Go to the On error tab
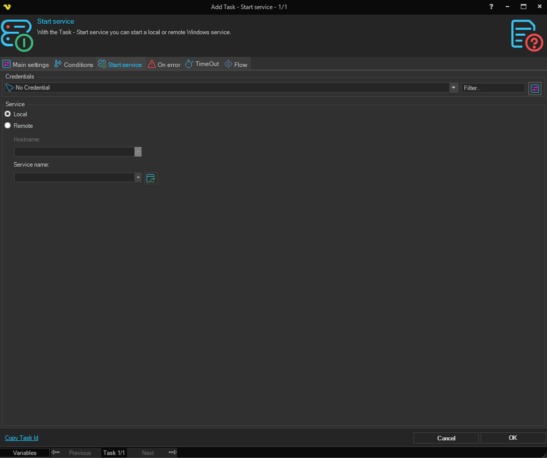 pyautogui.click(x=164, y=64)
